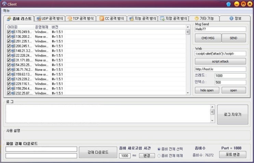Screen dimensions: 254x163
Task: Click the refresh time field before ms
Action: coord(125,156)
